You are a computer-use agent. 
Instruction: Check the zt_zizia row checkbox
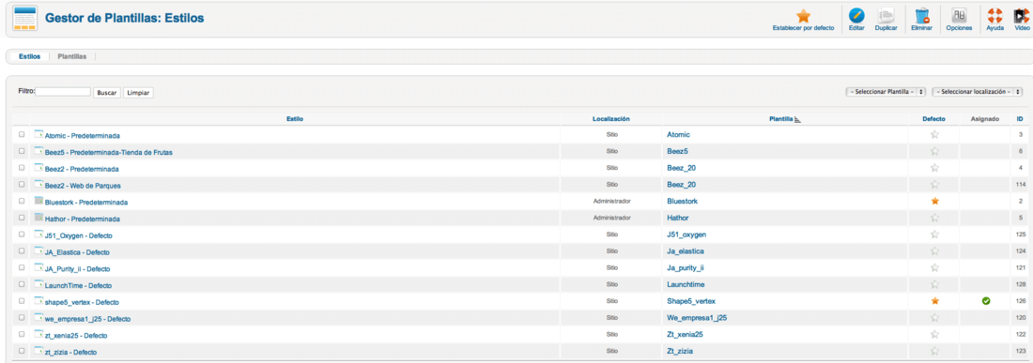point(22,351)
